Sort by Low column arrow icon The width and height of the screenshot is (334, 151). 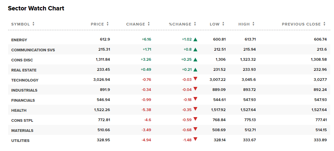point(223,24)
